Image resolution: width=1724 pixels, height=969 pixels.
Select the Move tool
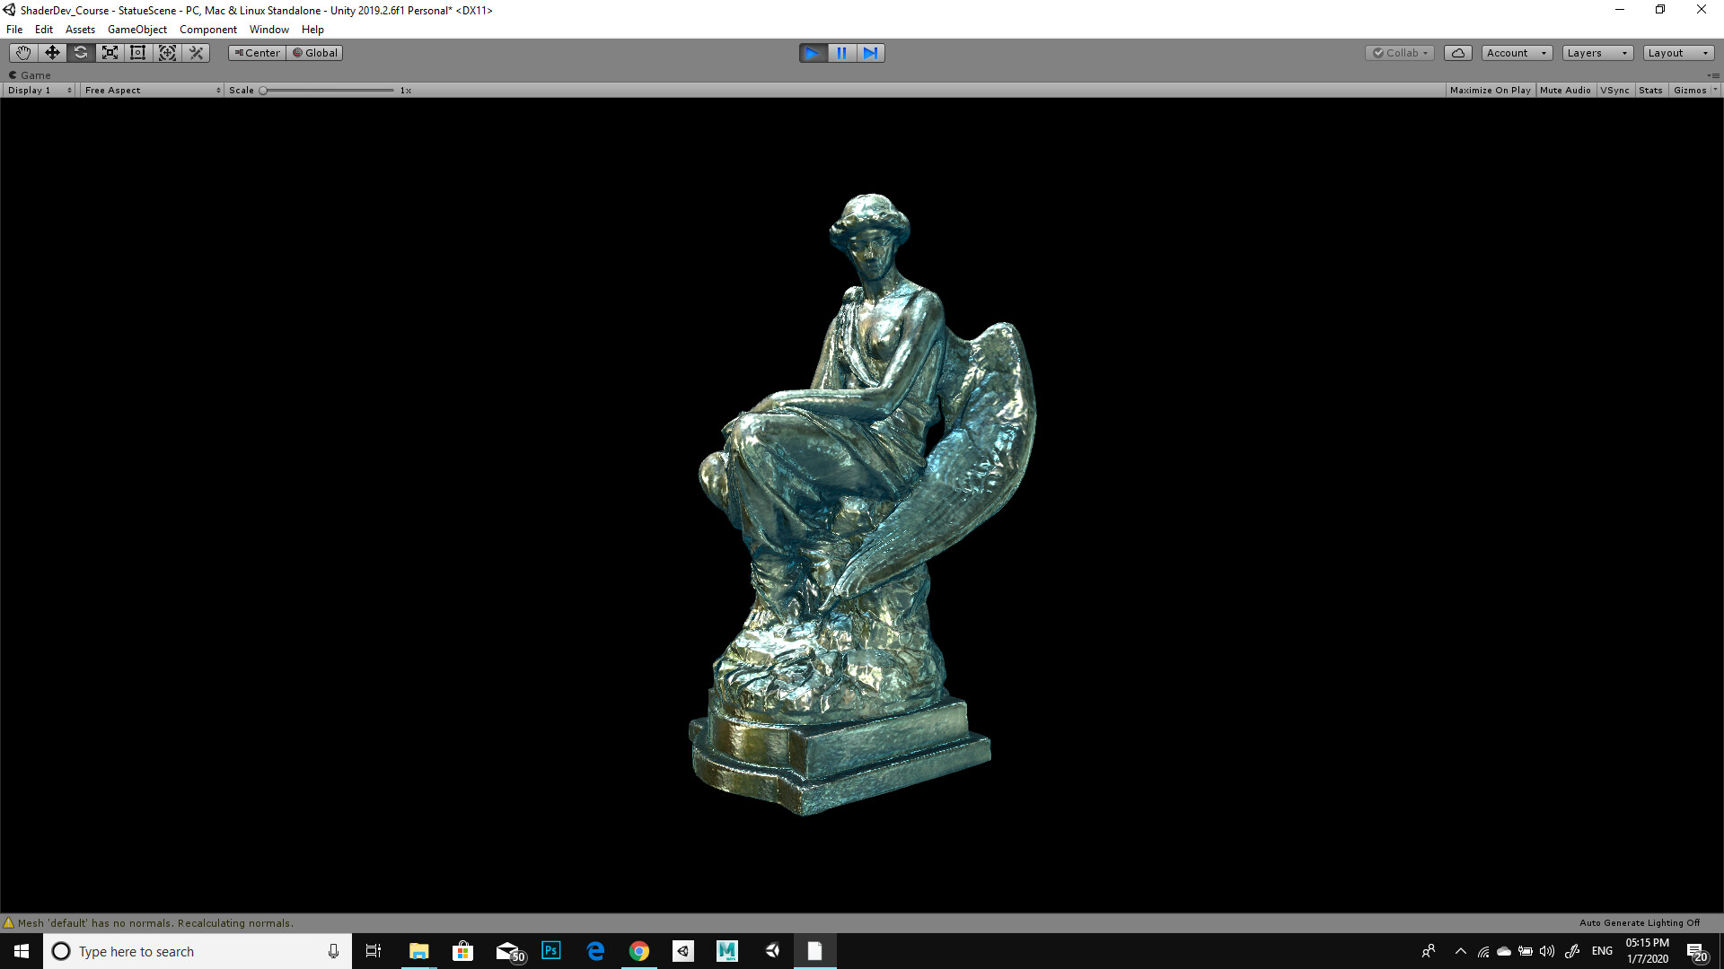pyautogui.click(x=51, y=52)
